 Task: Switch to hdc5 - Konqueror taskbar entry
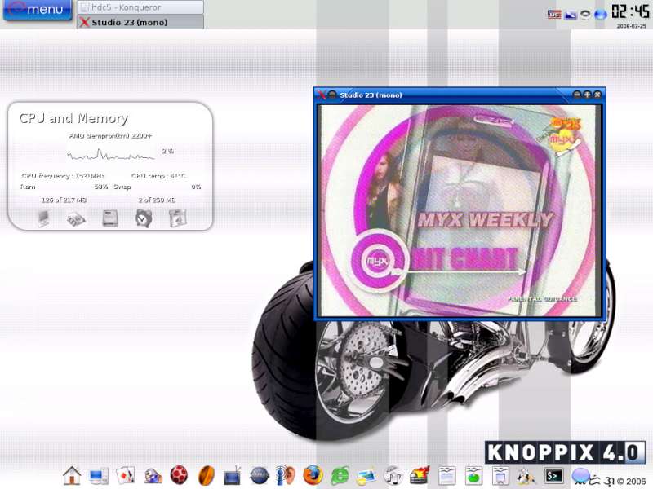click(x=140, y=7)
